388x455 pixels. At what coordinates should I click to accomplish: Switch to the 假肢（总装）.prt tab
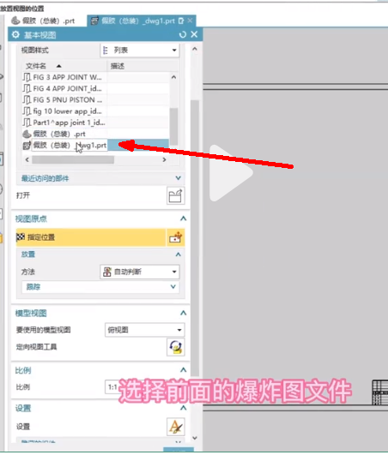[44, 21]
